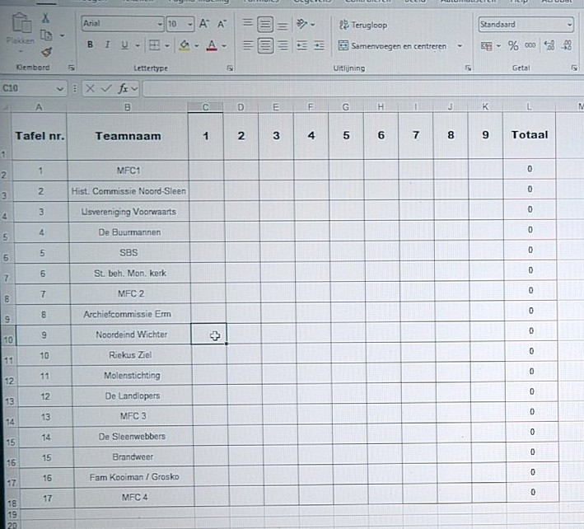Toggle bold formatting
The width and height of the screenshot is (584, 529).
91,45
